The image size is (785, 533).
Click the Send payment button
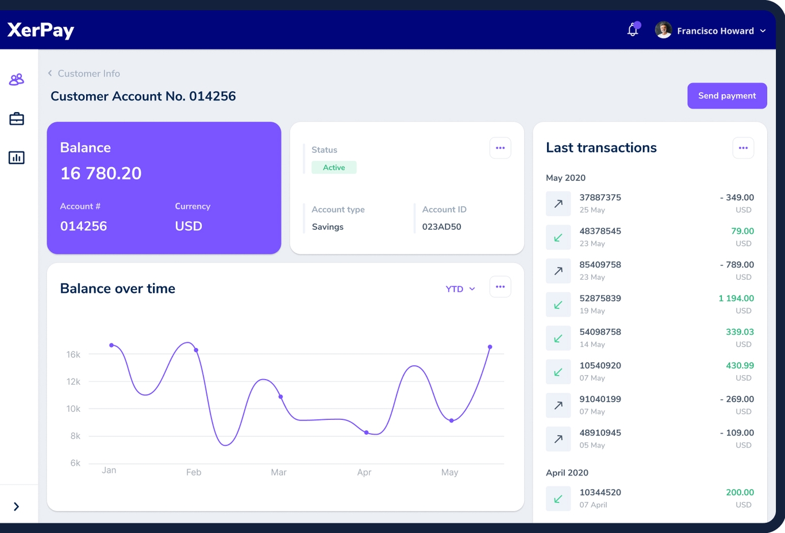[727, 96]
